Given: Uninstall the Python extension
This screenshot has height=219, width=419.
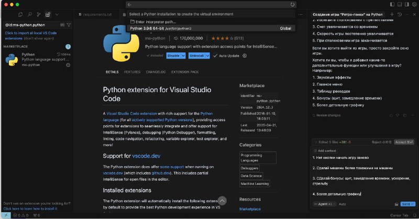Looking at the screenshot, I should click(197, 56).
